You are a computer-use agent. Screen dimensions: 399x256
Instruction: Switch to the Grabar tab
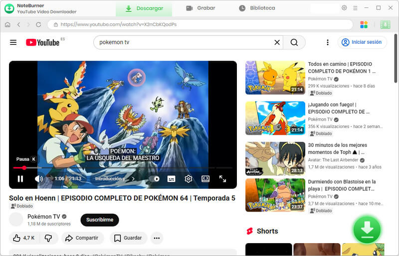[x=200, y=8]
